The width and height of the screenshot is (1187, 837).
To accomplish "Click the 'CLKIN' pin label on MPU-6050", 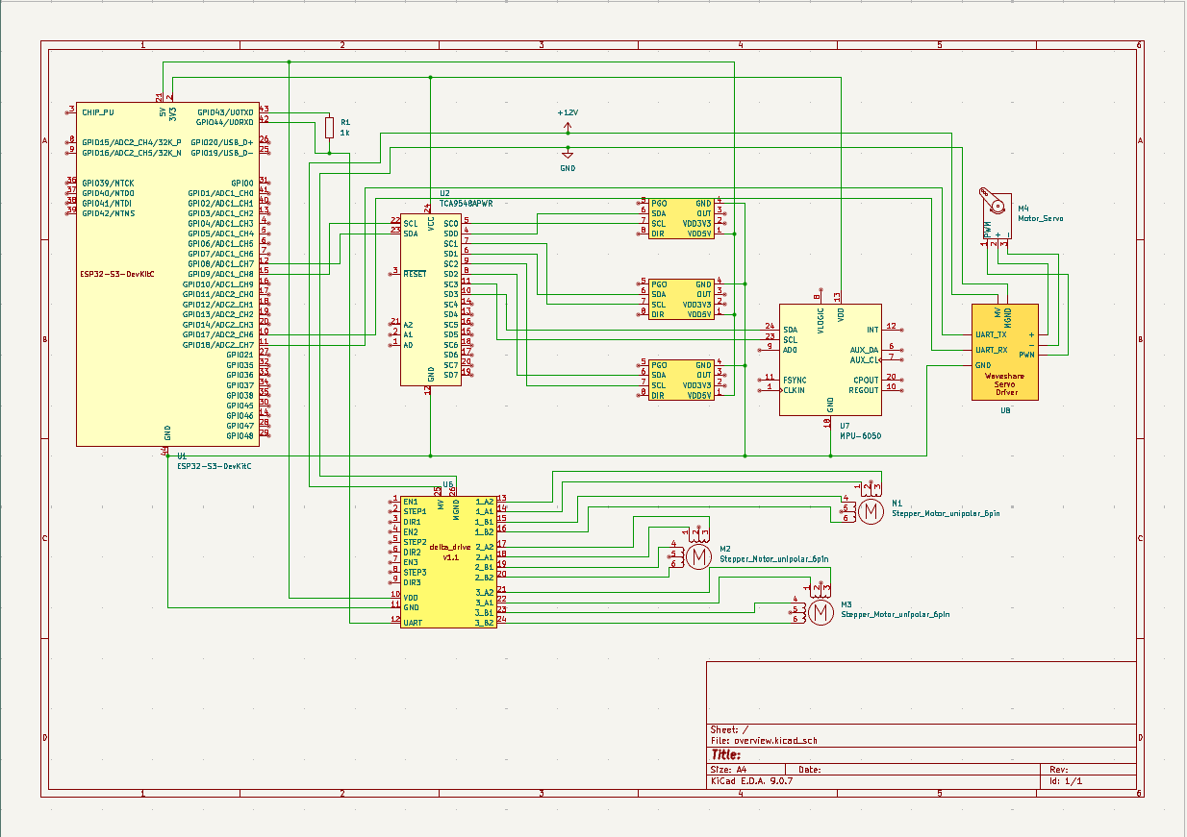I will (795, 390).
